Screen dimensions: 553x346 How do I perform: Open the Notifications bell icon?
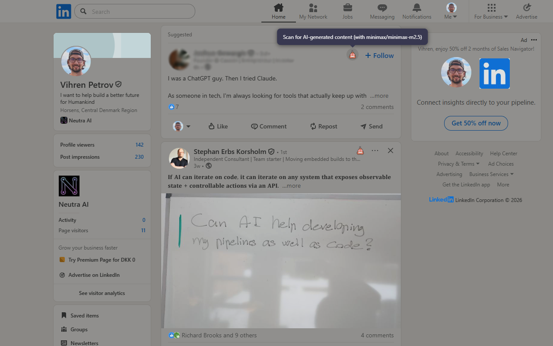click(x=416, y=8)
